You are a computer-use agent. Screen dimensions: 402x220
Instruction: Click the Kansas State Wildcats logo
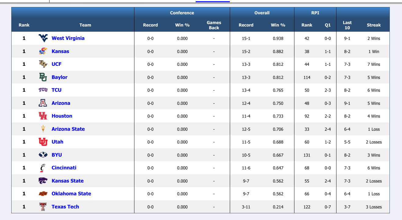[x=43, y=181]
